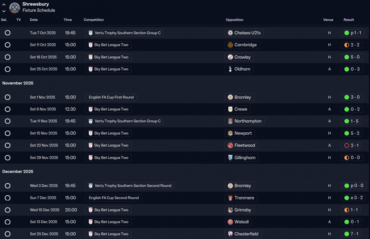The width and height of the screenshot is (370, 239).
Task: Open the p 1 - 1 result against Chelsea U21s
Action: [x=353, y=33]
